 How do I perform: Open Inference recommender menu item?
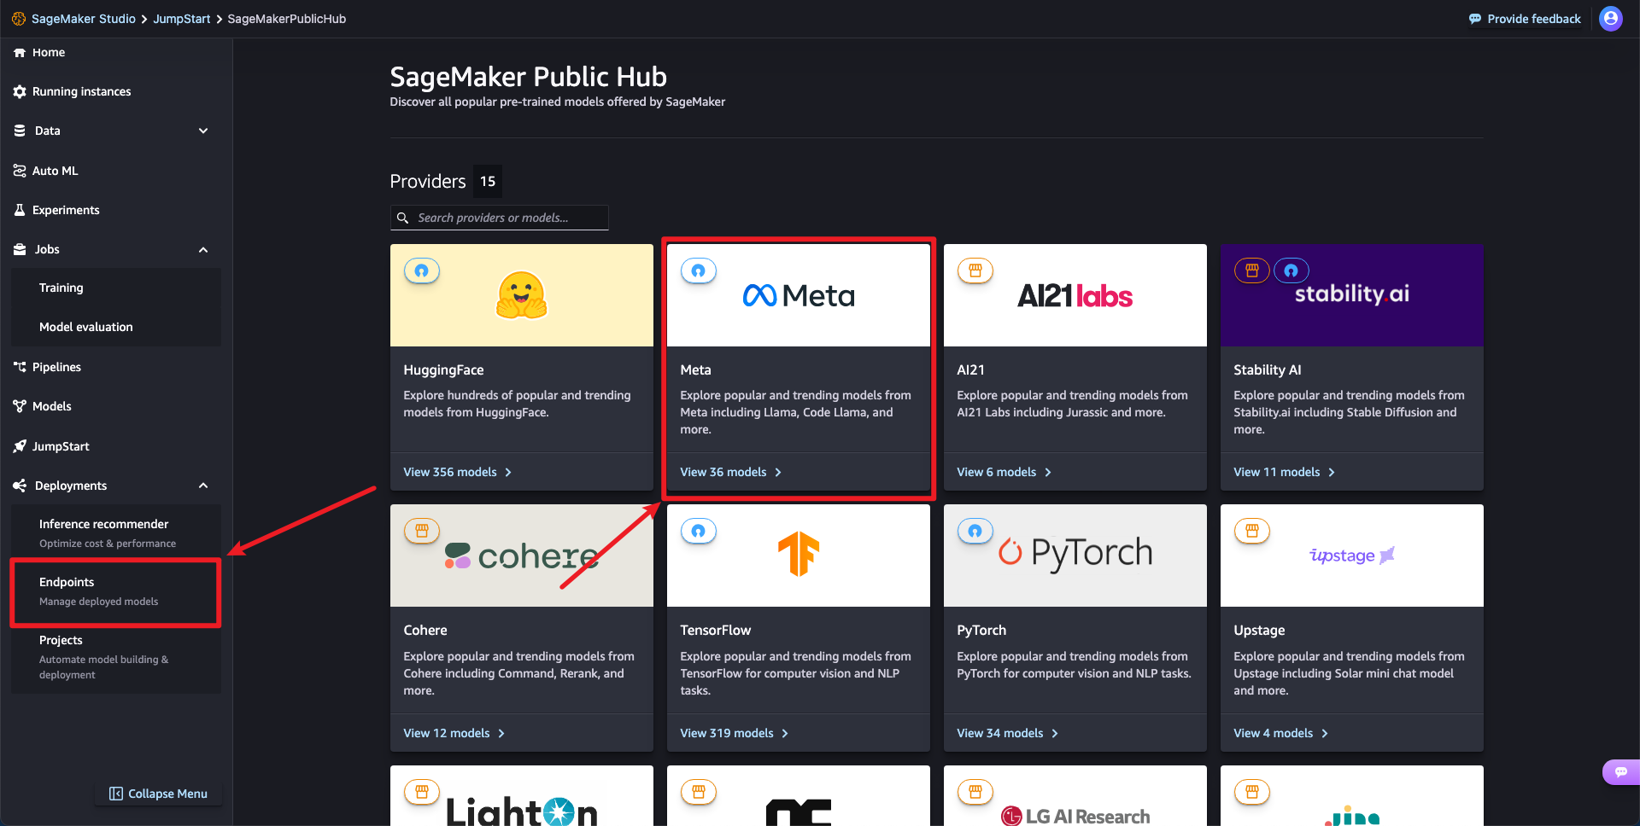pyautogui.click(x=116, y=532)
